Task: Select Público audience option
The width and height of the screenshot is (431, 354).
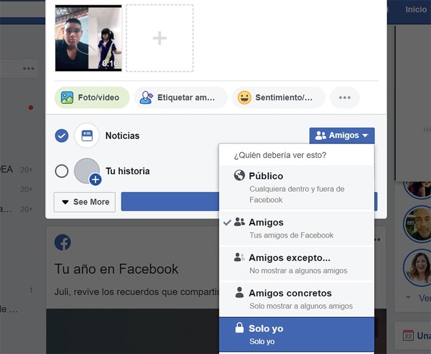Action: pos(297,188)
